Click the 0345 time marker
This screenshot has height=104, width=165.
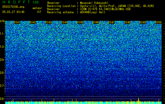click(80, 22)
